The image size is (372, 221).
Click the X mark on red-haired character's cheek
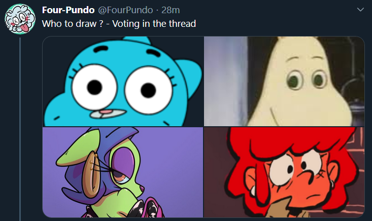(321, 174)
